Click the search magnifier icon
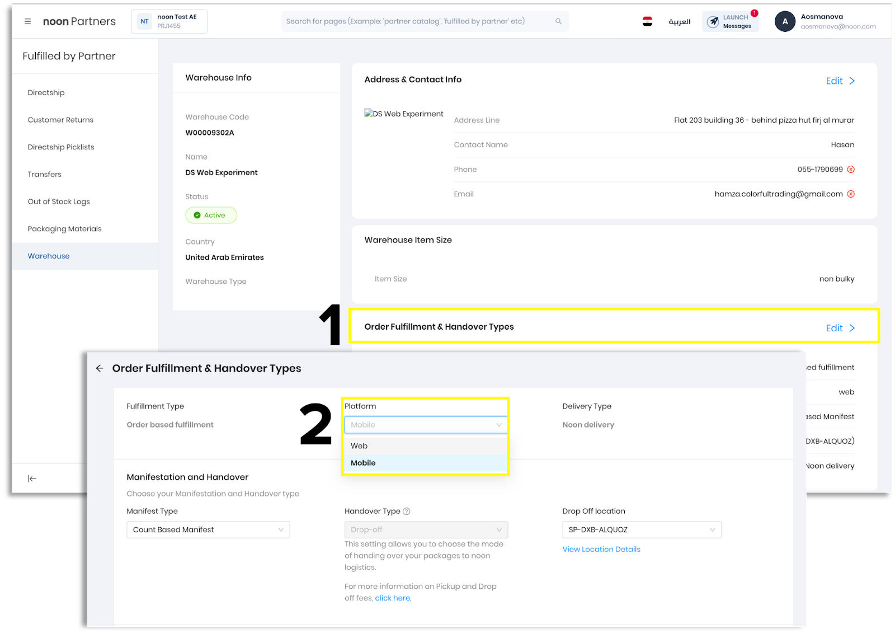The width and height of the screenshot is (895, 633). (558, 22)
